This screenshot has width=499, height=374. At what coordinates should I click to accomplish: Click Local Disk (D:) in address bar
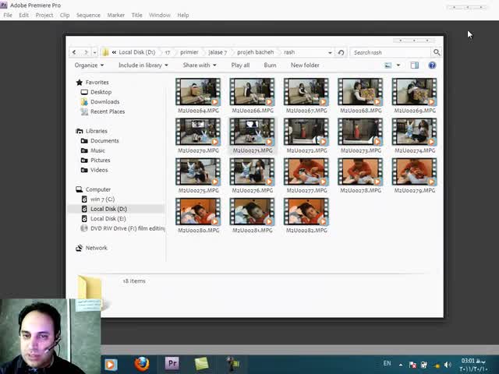click(137, 52)
